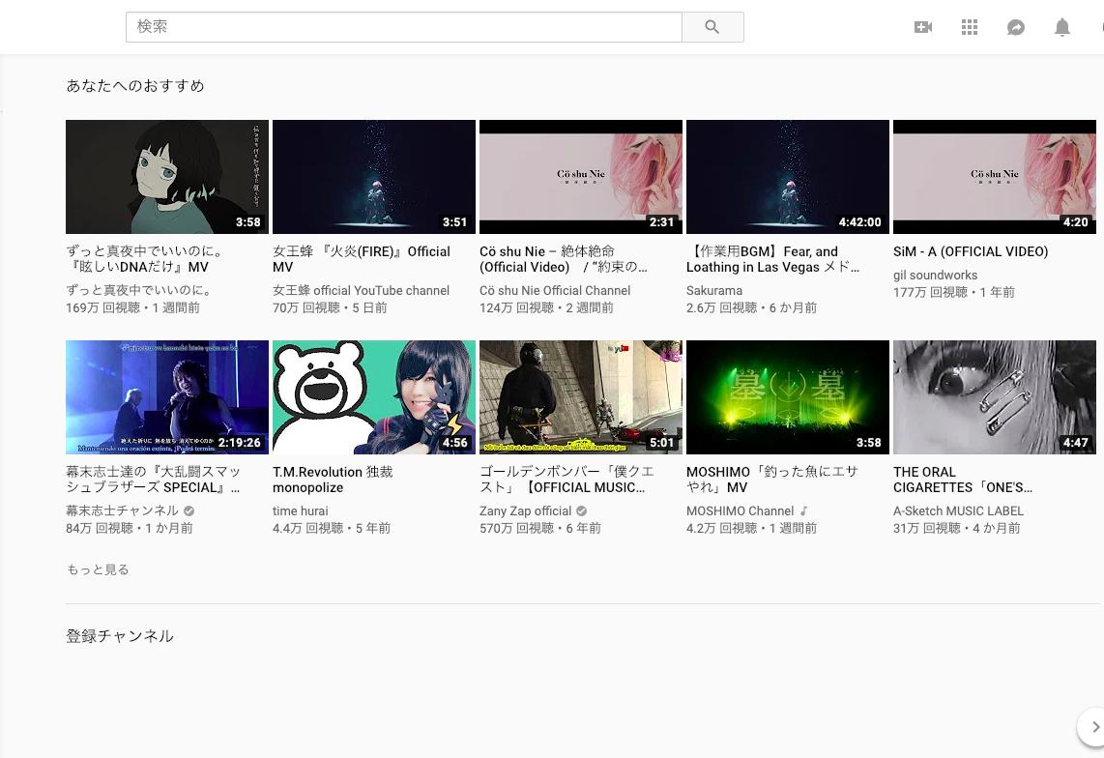This screenshot has height=758, width=1104.
Task: Click title 【作業用BGM】Fear, and Loathing in Las Vegas
Action: (773, 259)
